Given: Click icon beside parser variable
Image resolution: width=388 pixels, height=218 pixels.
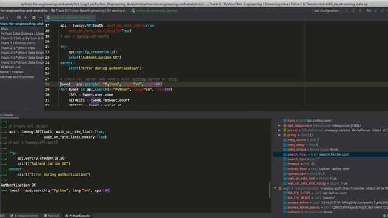Looking at the screenshot, I should click(284, 130).
